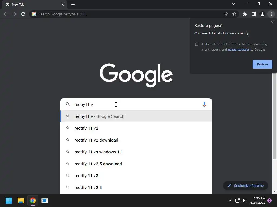Open a new tab with plus button
Image resolution: width=277 pixels, height=207 pixels.
pos(73,5)
